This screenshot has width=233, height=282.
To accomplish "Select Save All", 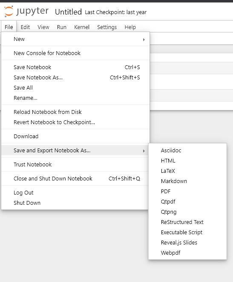I will click(x=75, y=87).
